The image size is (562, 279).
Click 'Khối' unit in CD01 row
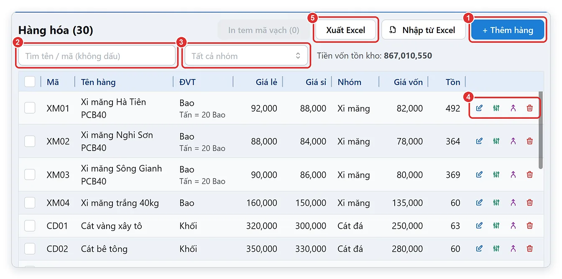188,226
